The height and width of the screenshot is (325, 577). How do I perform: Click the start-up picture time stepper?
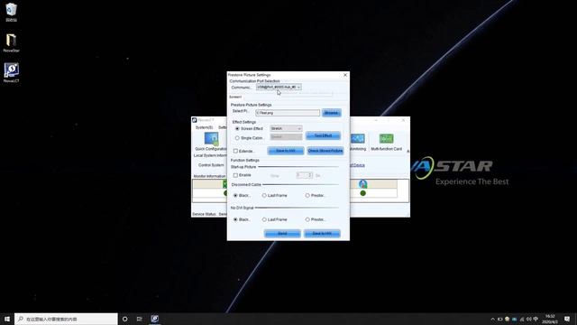click(x=305, y=175)
